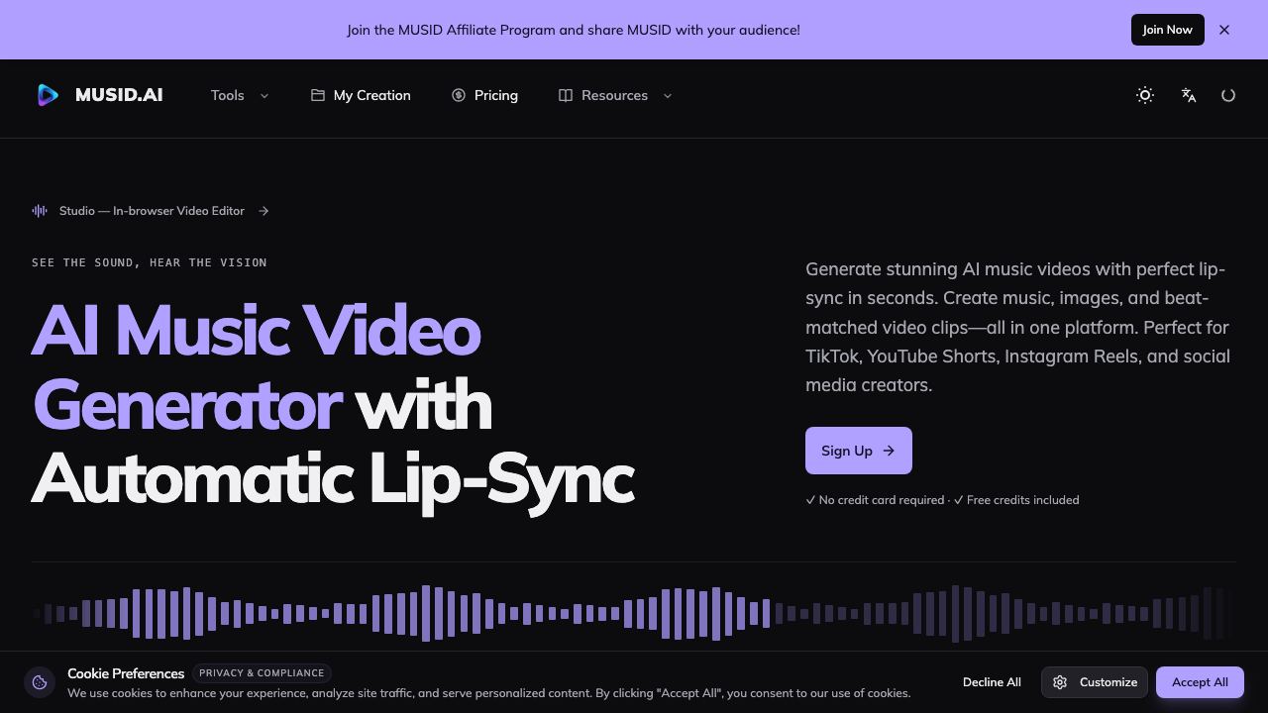Click the arrow inside Sign Up button
Viewport: 1268px width, 713px height.
coord(889,451)
